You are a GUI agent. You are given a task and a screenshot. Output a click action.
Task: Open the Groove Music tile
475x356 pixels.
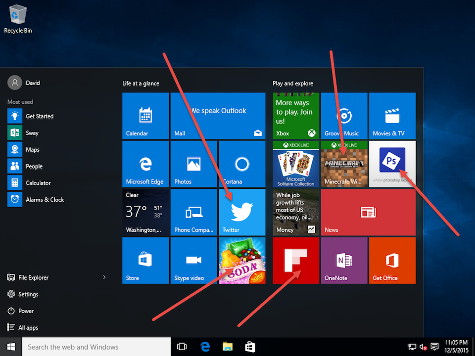click(x=344, y=116)
